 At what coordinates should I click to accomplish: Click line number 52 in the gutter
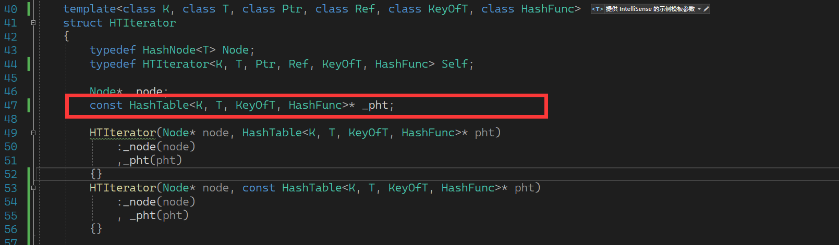tap(10, 174)
